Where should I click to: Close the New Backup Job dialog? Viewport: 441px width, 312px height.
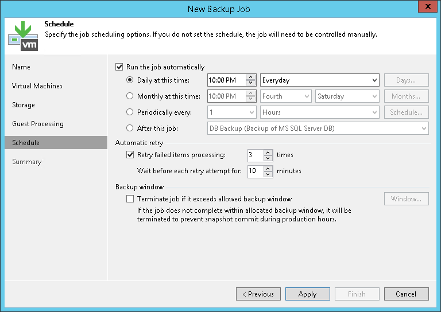(427, 6)
